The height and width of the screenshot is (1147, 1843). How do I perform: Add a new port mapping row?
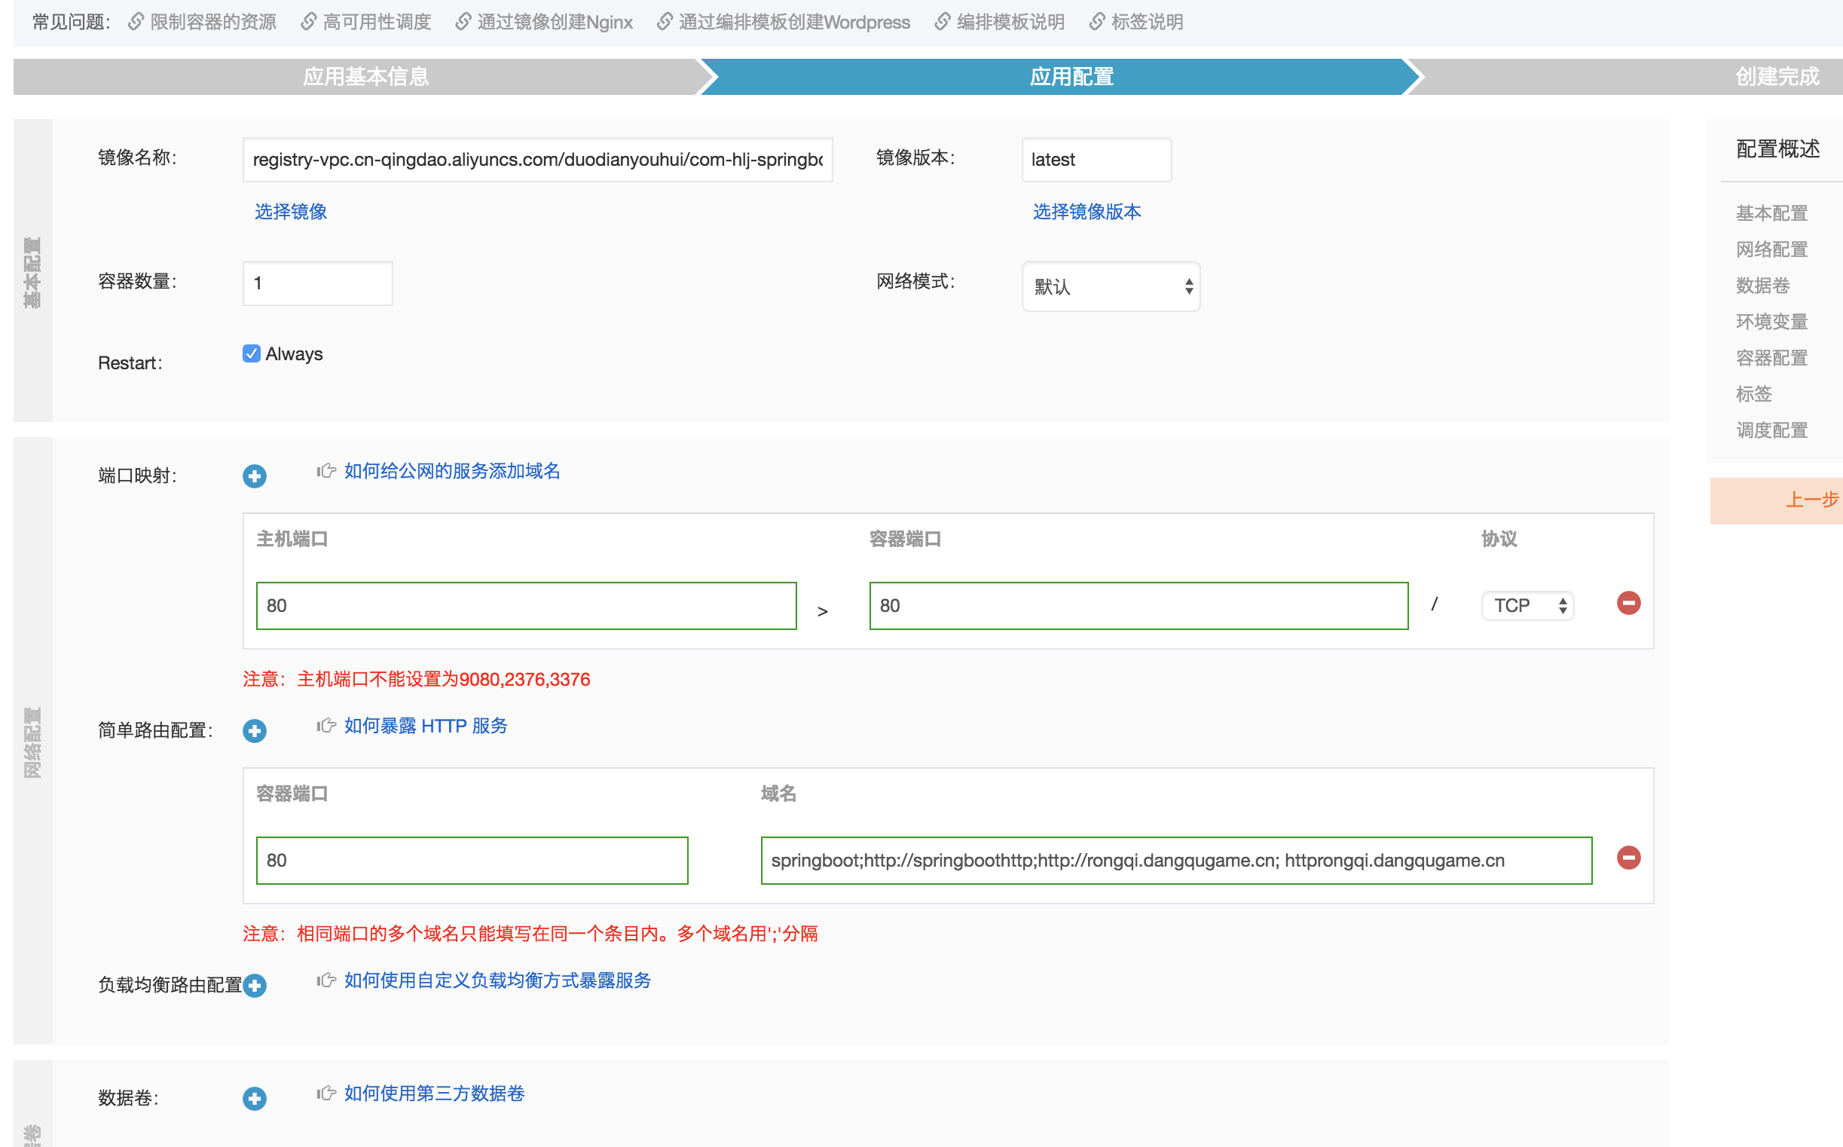pos(254,476)
